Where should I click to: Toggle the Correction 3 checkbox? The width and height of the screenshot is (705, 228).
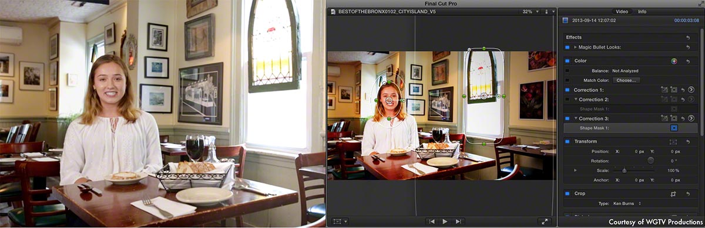[568, 118]
